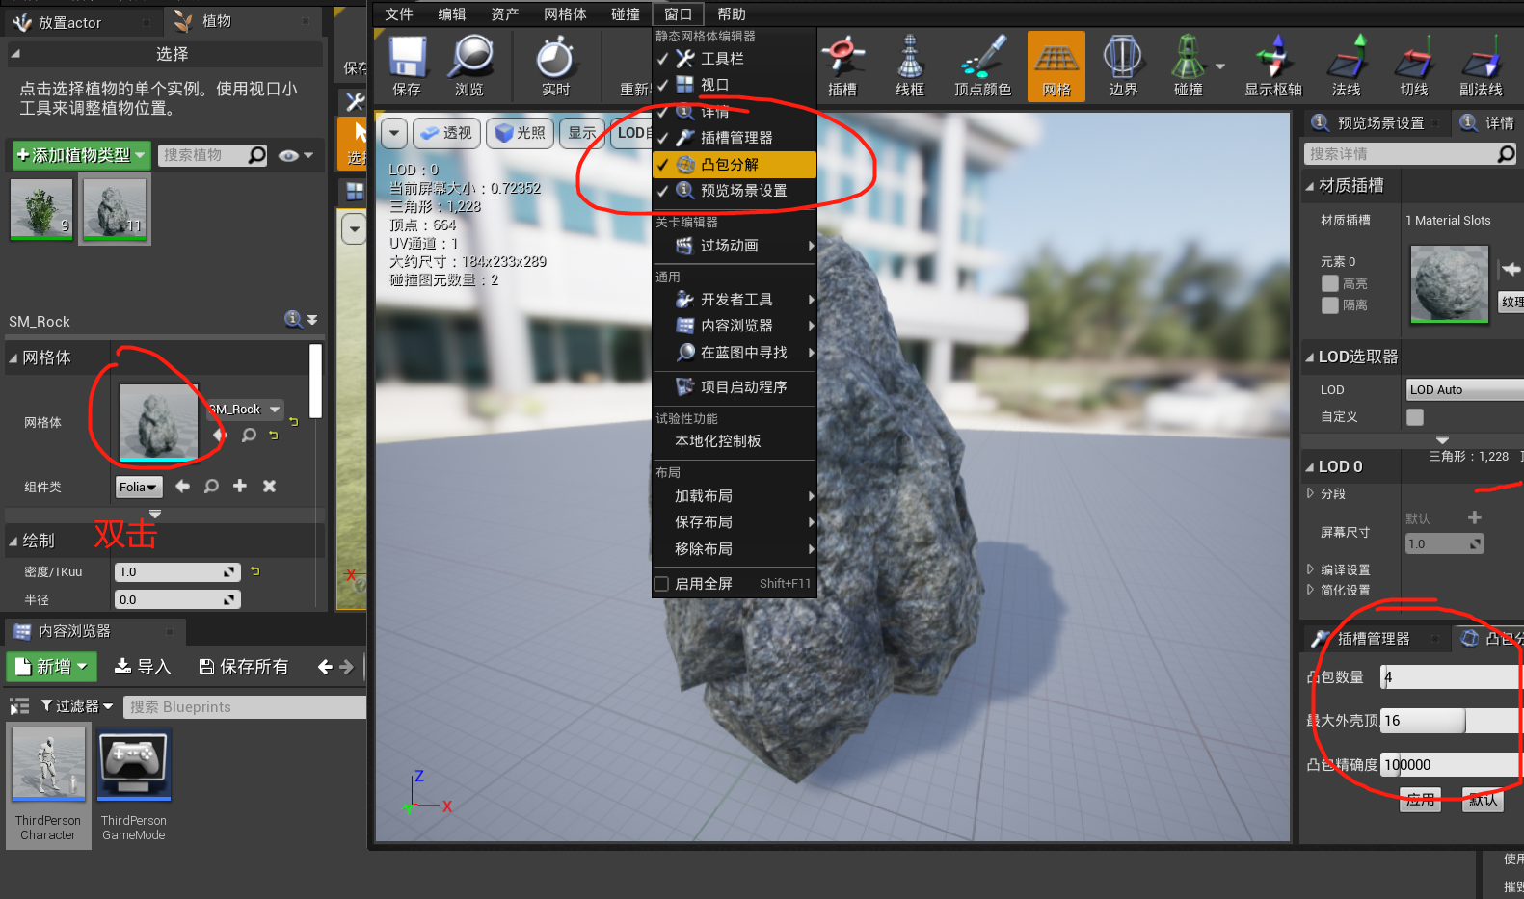Viewport: 1524px width, 899px height.
Task: Collapse the 材质插槽 section header
Action: (x=1310, y=186)
